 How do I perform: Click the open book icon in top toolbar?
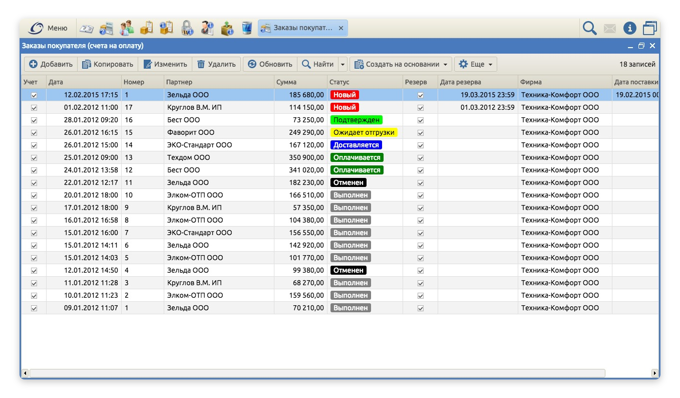(87, 28)
